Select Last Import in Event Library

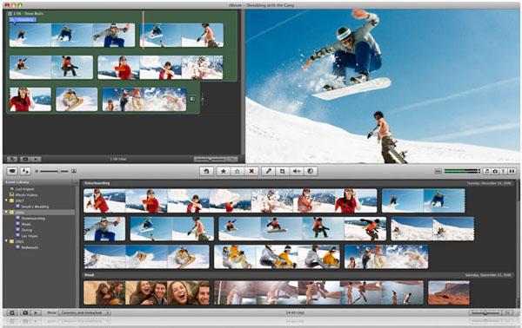click(x=24, y=189)
